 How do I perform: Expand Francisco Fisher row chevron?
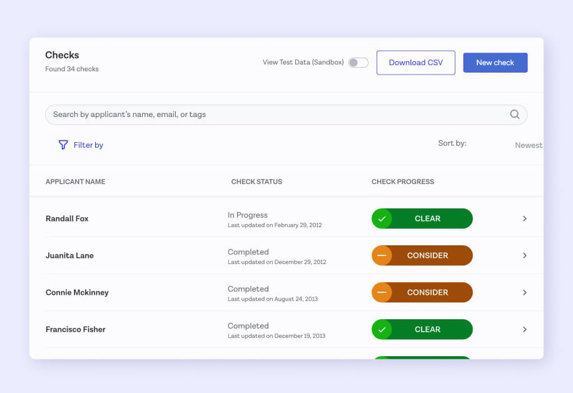pos(524,329)
